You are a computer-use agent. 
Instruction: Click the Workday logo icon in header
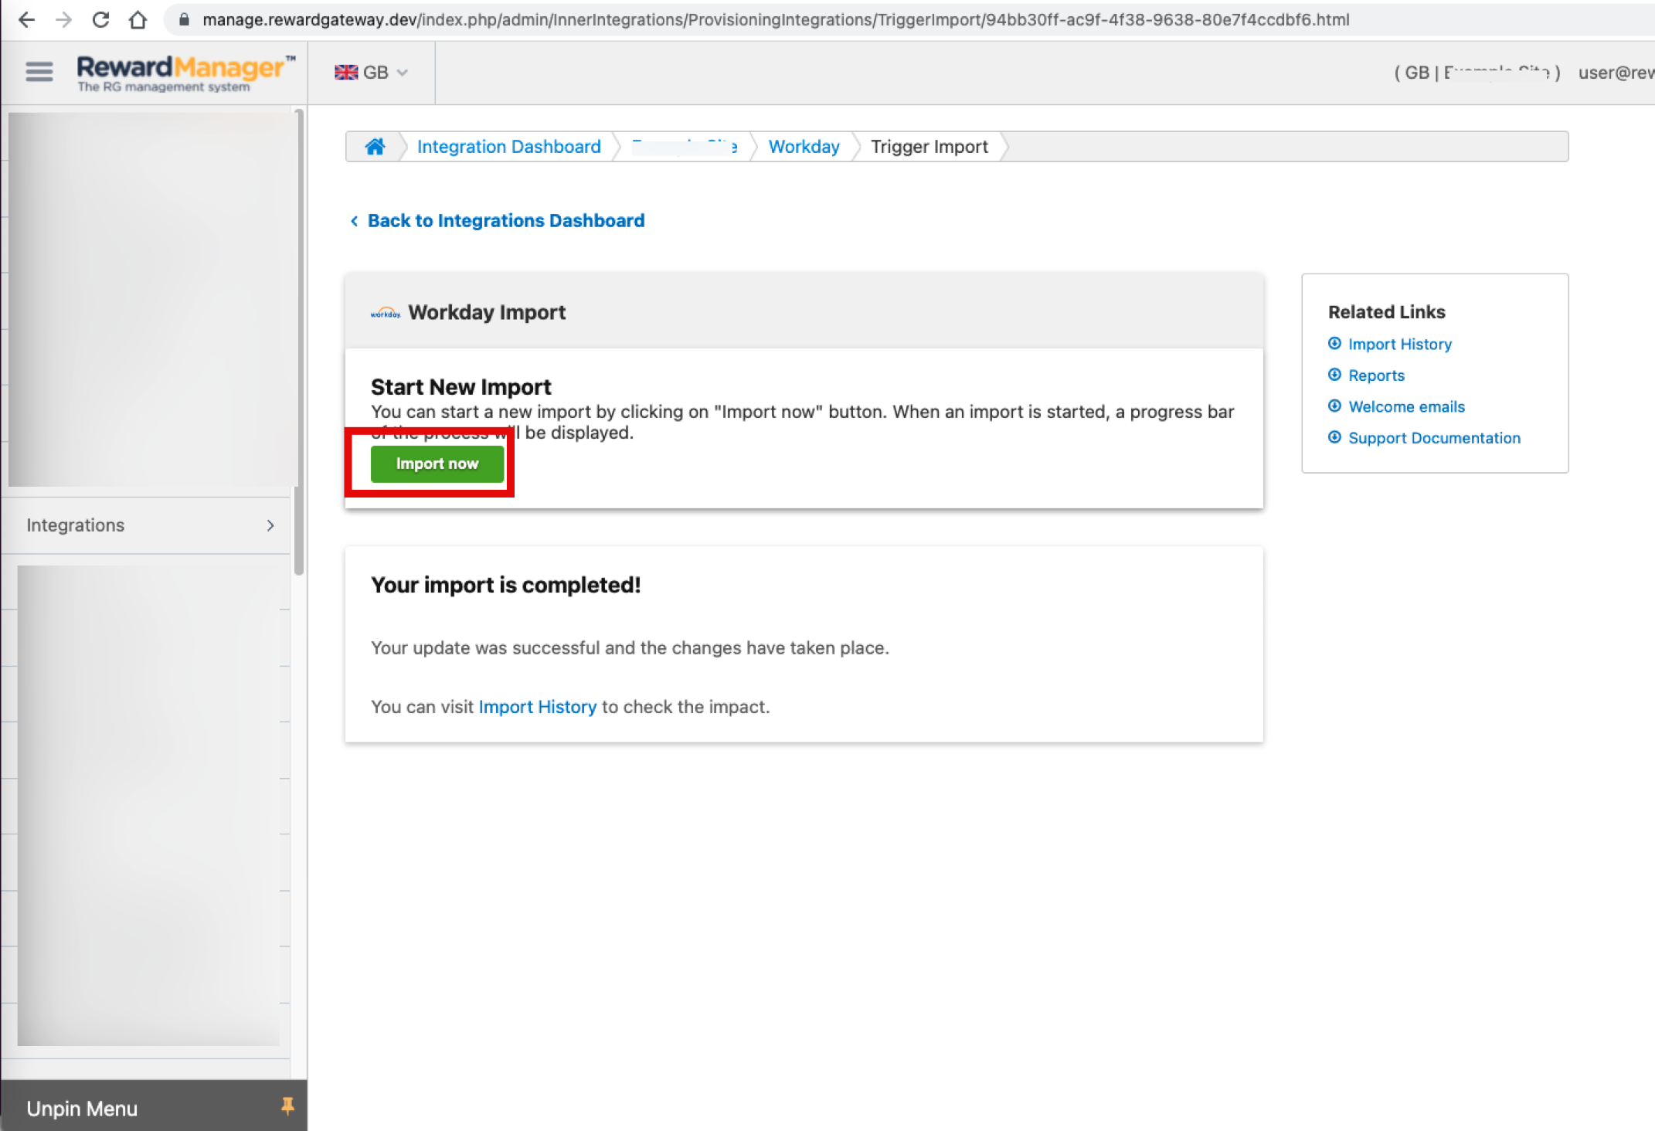(x=385, y=313)
